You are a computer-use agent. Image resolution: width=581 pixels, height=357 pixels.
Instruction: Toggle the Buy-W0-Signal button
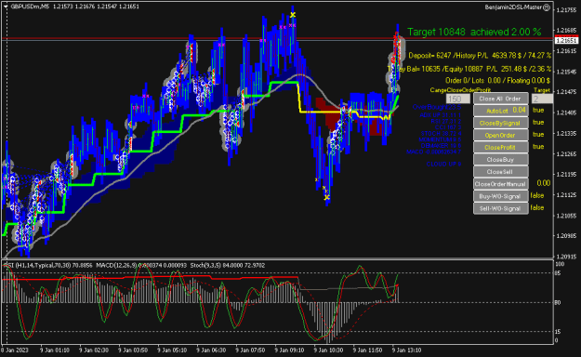pyautogui.click(x=501, y=196)
